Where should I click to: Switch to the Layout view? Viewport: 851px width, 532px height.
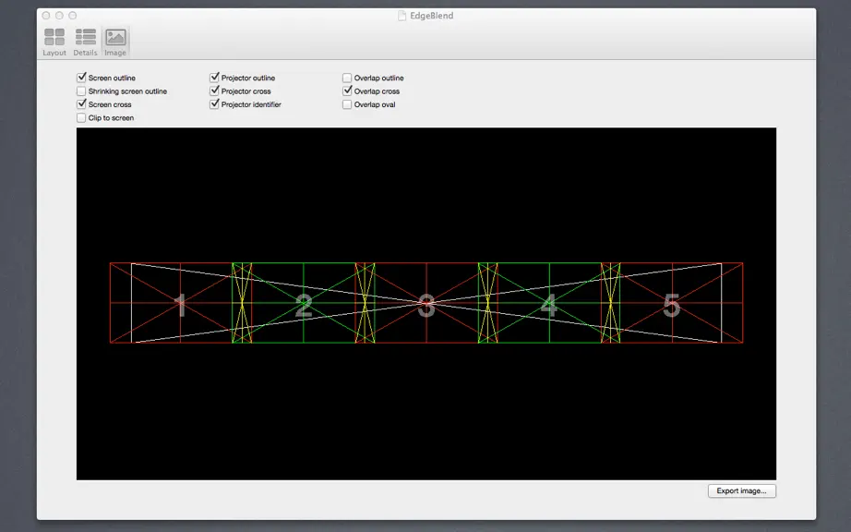(54, 42)
